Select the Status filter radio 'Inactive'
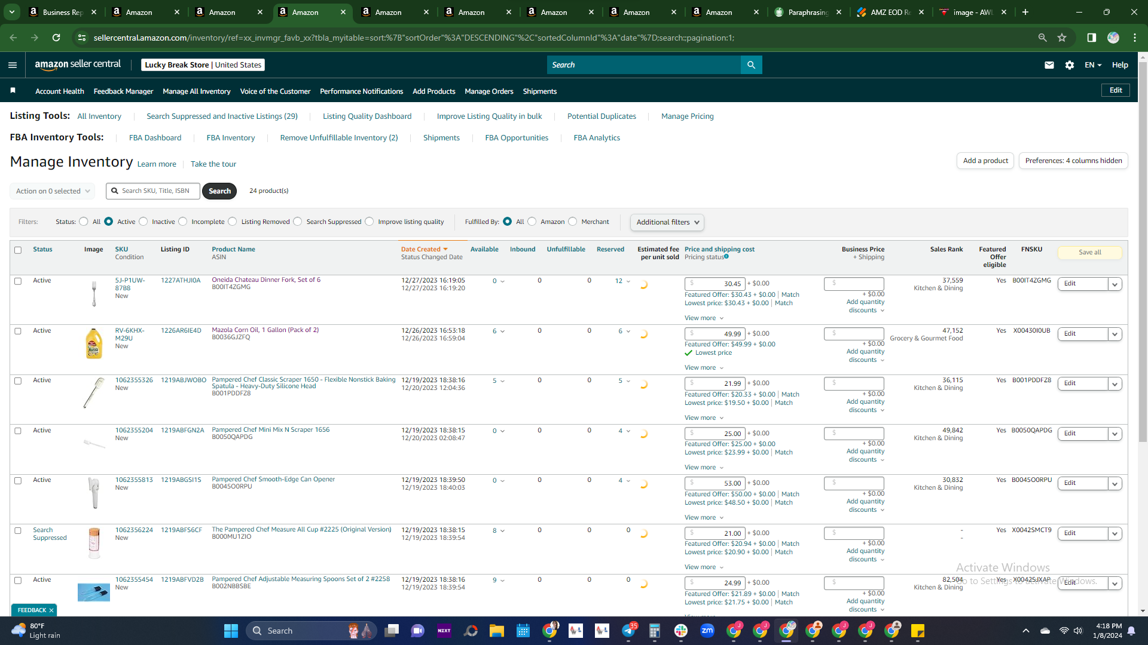Screen dimensions: 1148x645 143,222
